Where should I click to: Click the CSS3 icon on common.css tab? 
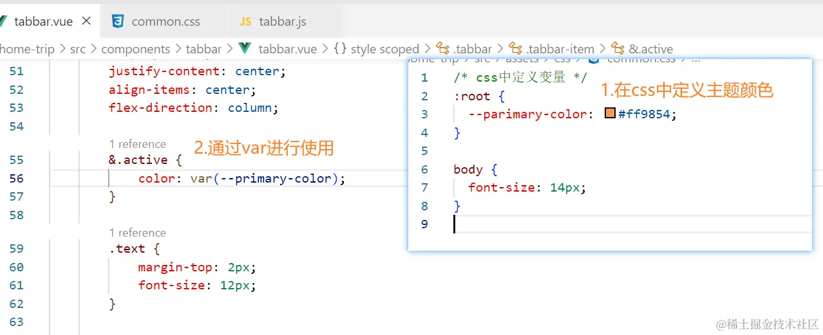coord(117,21)
